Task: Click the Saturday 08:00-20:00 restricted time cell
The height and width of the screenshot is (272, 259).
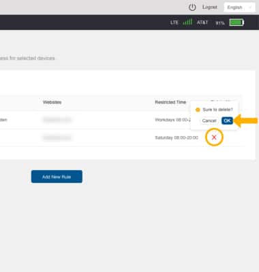Action: (177, 137)
